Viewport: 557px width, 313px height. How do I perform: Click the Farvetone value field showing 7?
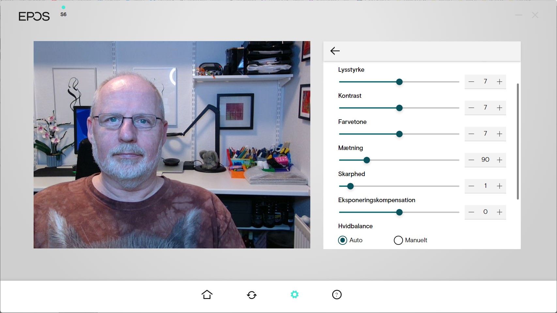tap(485, 134)
